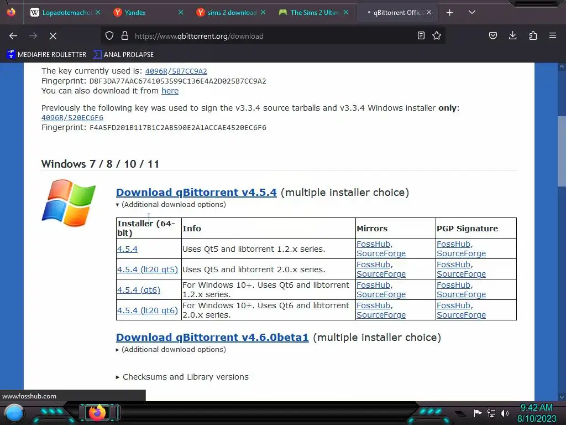This screenshot has width=566, height=425.
Task: Open key link 4096R/5B7CC9A2
Action: point(176,71)
